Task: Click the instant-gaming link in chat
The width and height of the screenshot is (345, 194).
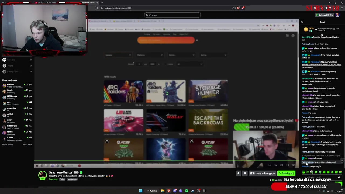Action: [322, 65]
